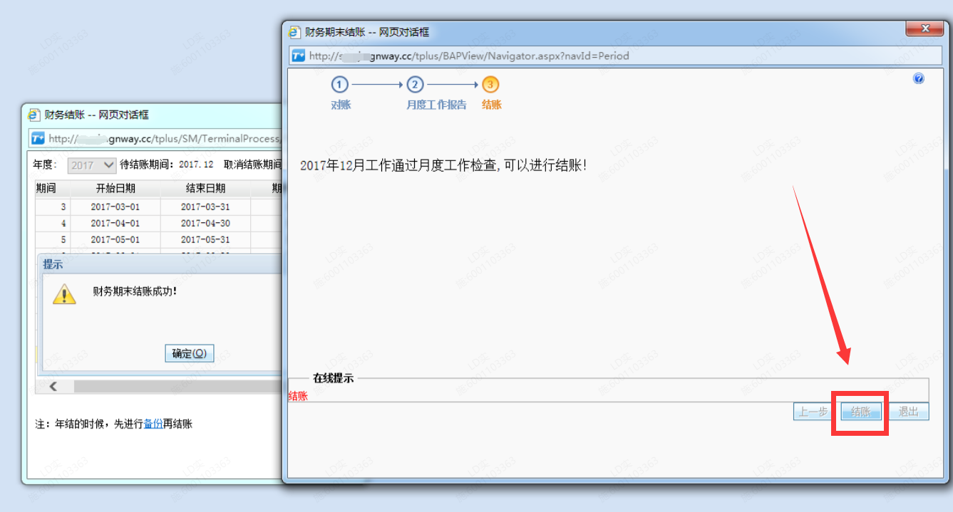
Task: Open the 备份 link in the note
Action: (153, 424)
